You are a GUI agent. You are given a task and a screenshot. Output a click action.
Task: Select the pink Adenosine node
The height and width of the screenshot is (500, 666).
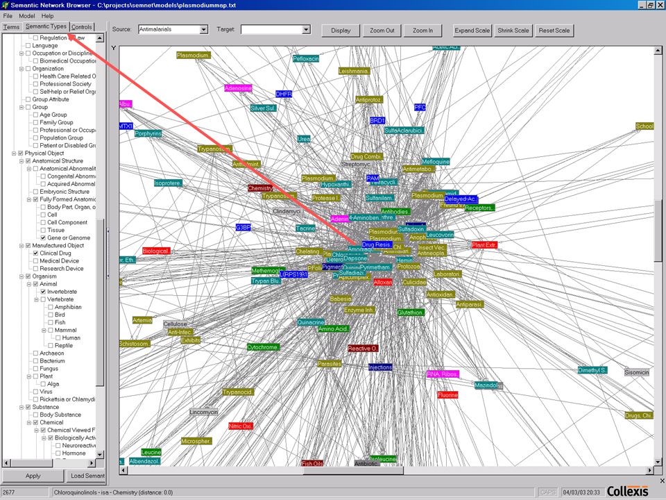(238, 88)
